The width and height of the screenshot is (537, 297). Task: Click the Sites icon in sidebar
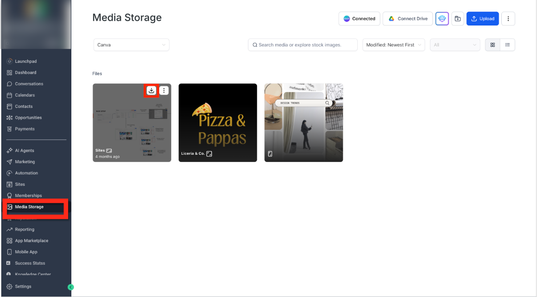pos(9,184)
